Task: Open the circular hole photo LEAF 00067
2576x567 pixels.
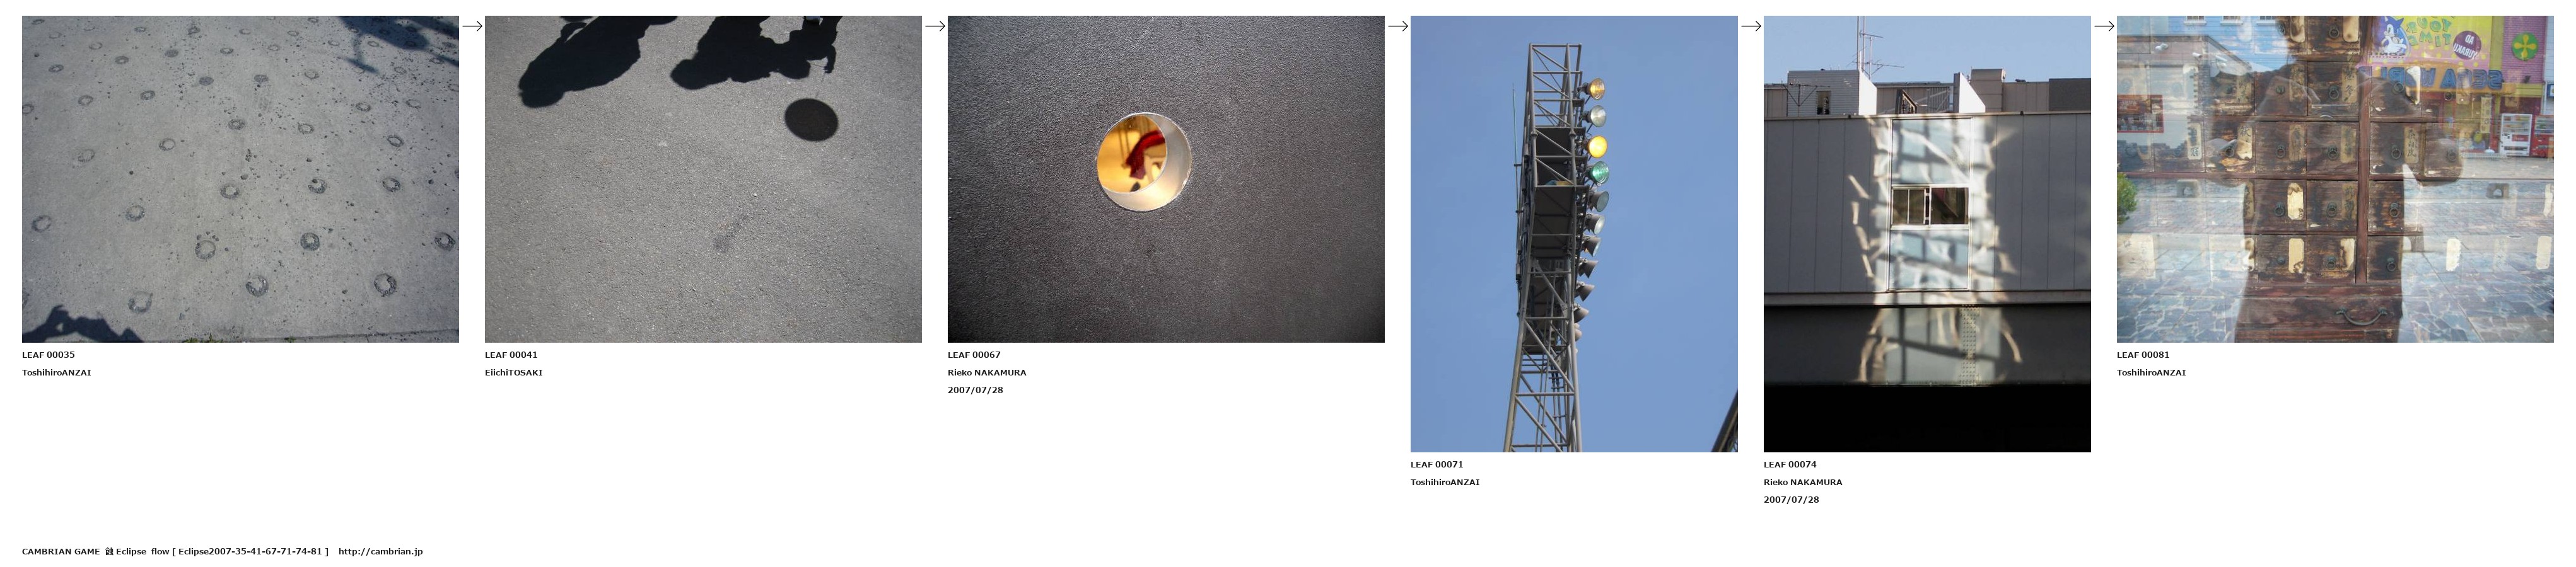Action: (x=1166, y=179)
